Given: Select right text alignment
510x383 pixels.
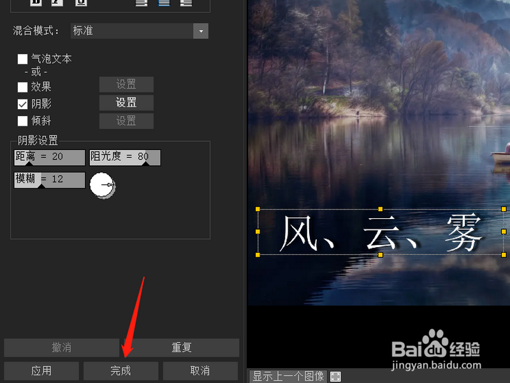Looking at the screenshot, I should coord(186,3).
